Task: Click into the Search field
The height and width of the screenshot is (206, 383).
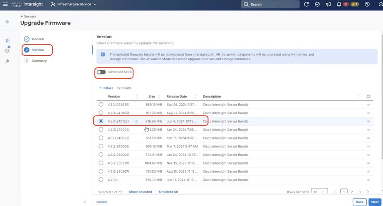Action: point(270,5)
